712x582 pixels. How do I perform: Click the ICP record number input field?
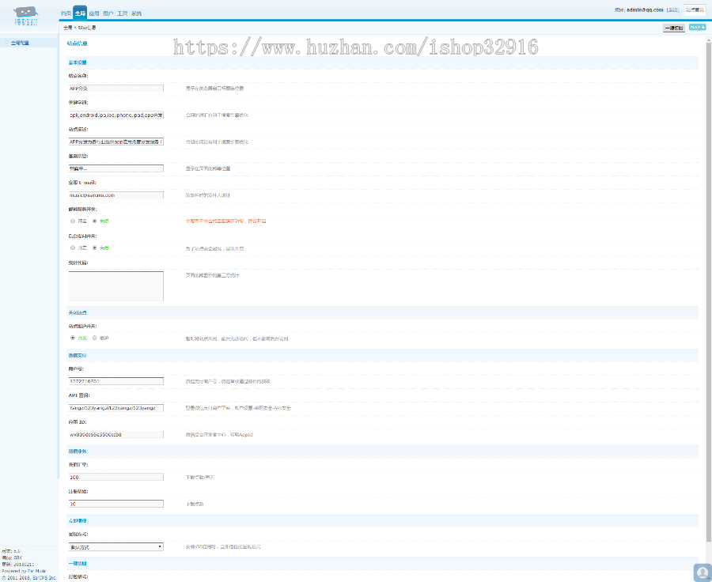pyautogui.click(x=116, y=168)
